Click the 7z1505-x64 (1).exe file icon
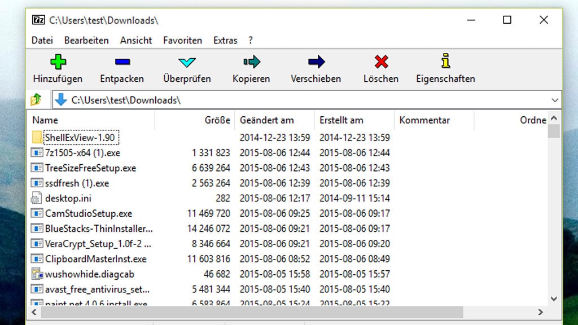 (x=37, y=152)
